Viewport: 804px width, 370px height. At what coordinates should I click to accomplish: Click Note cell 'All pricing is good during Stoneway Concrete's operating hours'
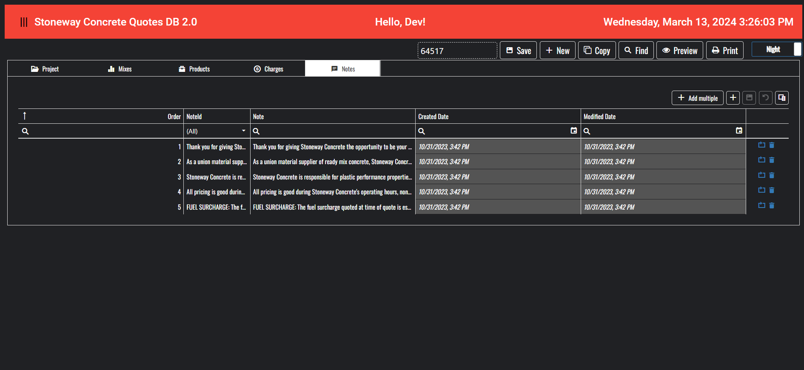click(333, 192)
